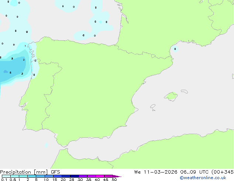Click Mallorca island on the map
The width and height of the screenshot is (234, 181).
171,96
